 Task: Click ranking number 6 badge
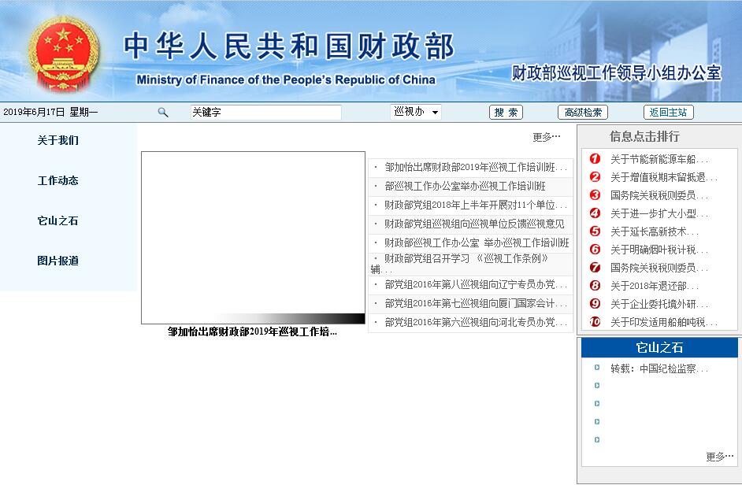595,250
